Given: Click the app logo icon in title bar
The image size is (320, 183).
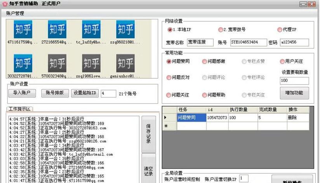Looking at the screenshot, I should point(5,4).
